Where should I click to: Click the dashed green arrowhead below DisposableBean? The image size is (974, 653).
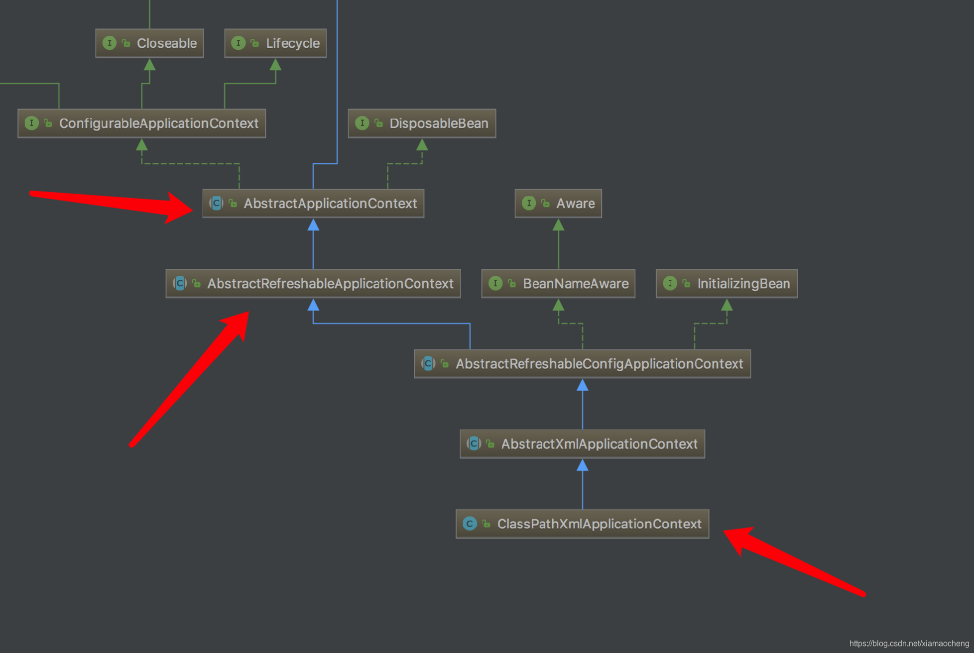point(422,145)
